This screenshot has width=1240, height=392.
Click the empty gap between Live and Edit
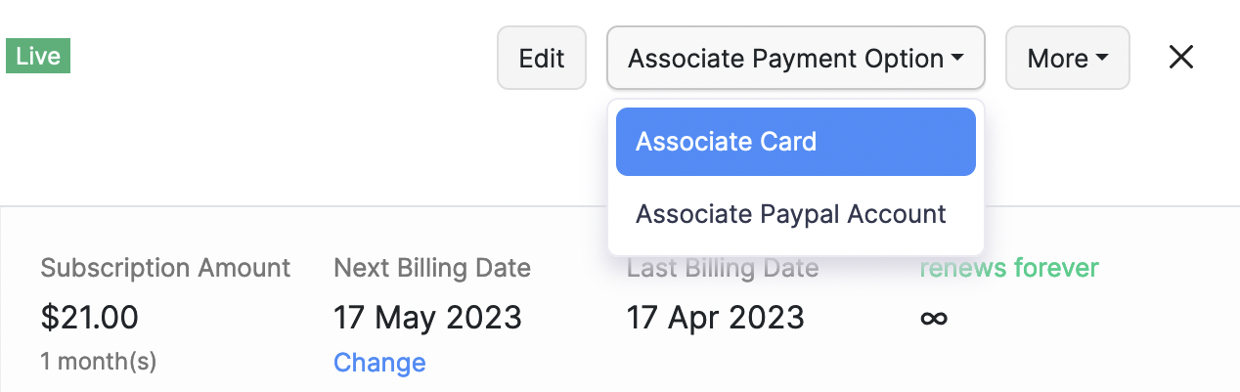284,59
